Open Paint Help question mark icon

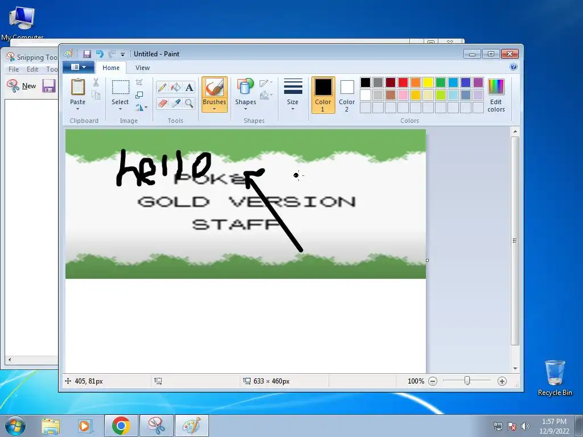514,67
